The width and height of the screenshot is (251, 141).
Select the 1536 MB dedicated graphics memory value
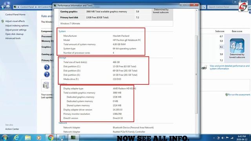coord(117,97)
